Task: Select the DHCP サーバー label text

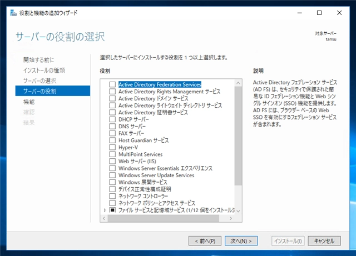Action: pyautogui.click(x=133, y=119)
